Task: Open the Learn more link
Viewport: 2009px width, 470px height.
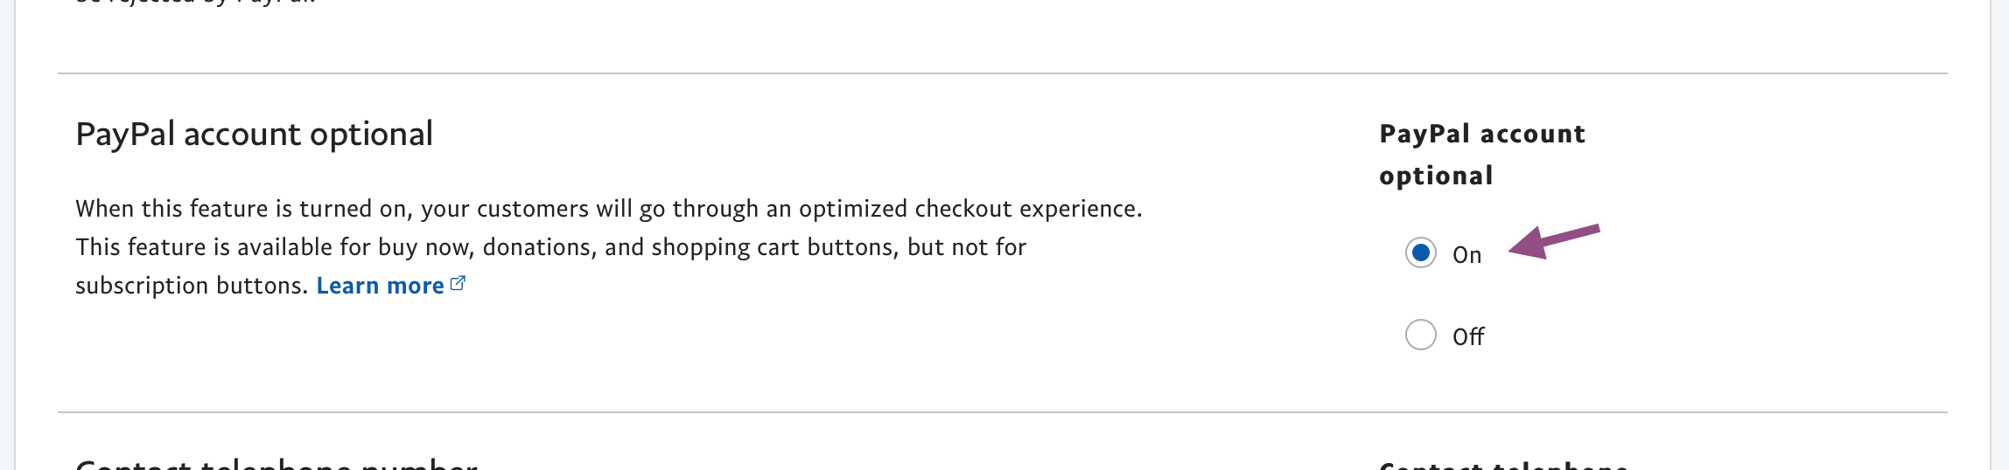Action: click(380, 286)
